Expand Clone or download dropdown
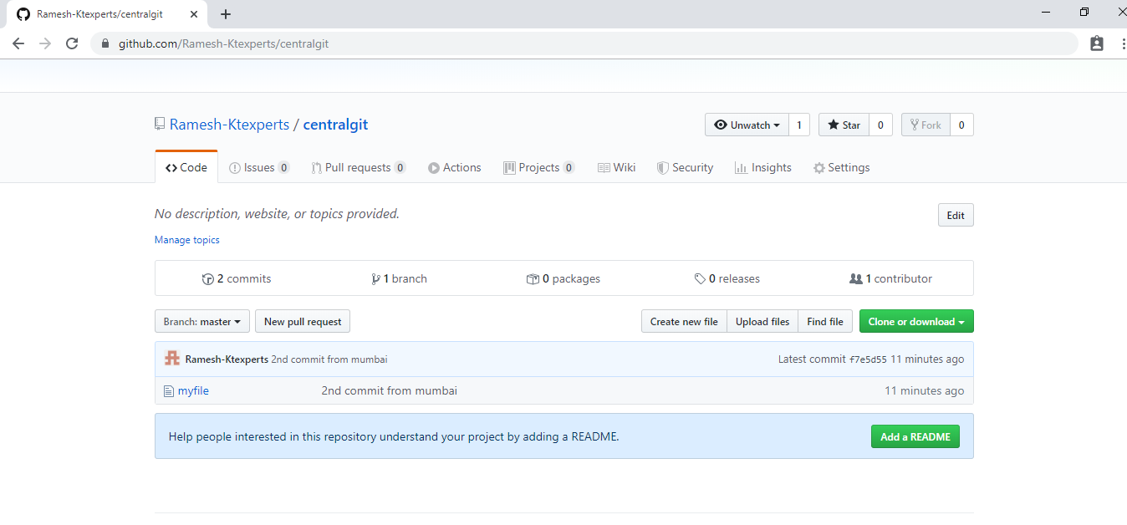 tap(916, 322)
